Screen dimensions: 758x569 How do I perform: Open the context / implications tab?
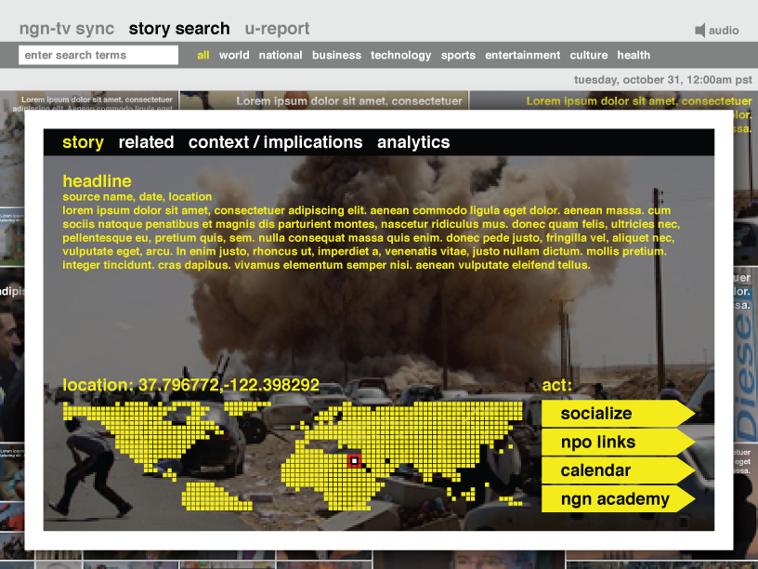coord(276,142)
